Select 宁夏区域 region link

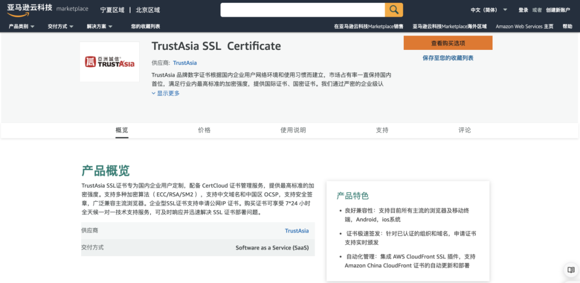pos(112,10)
